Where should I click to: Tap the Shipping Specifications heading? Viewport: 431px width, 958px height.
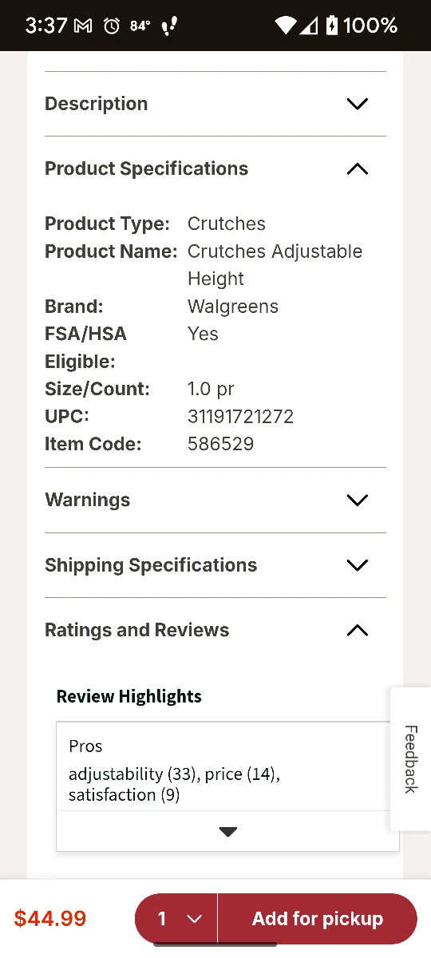click(151, 565)
